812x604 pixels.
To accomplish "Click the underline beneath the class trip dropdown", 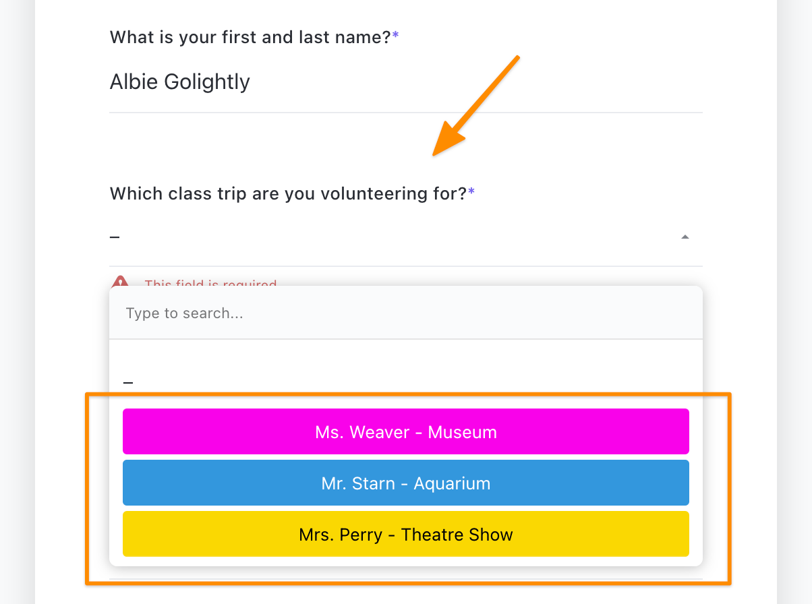I will point(405,266).
